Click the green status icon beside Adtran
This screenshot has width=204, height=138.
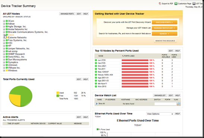tap(7, 24)
